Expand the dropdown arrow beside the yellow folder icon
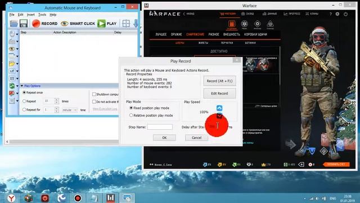Viewport: 360px width, 203px height. pyautogui.click(x=17, y=64)
